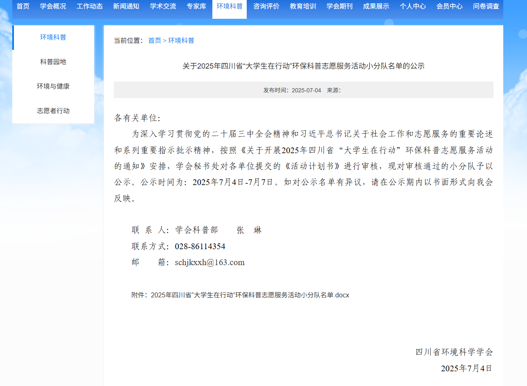The width and height of the screenshot is (527, 386).
Task: Open the 个人中心 menu item
Action: pos(413,7)
